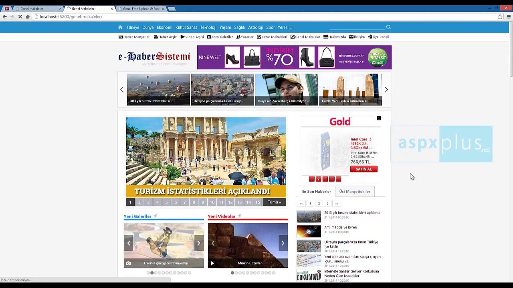The width and height of the screenshot is (513, 288).
Task: Click previous arrow in Yeni Galeriler slider
Action: [x=129, y=243]
